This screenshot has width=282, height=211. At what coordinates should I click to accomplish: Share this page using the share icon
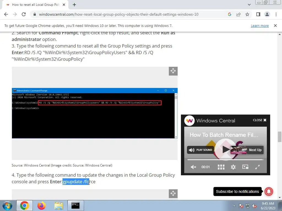click(238, 14)
